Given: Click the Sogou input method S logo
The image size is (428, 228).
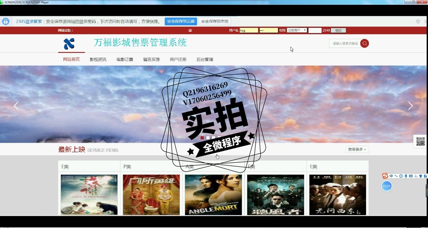Looking at the screenshot, I should pyautogui.click(x=385, y=176).
